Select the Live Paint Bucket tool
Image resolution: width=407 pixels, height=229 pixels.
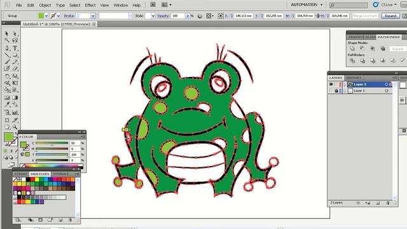(7, 90)
